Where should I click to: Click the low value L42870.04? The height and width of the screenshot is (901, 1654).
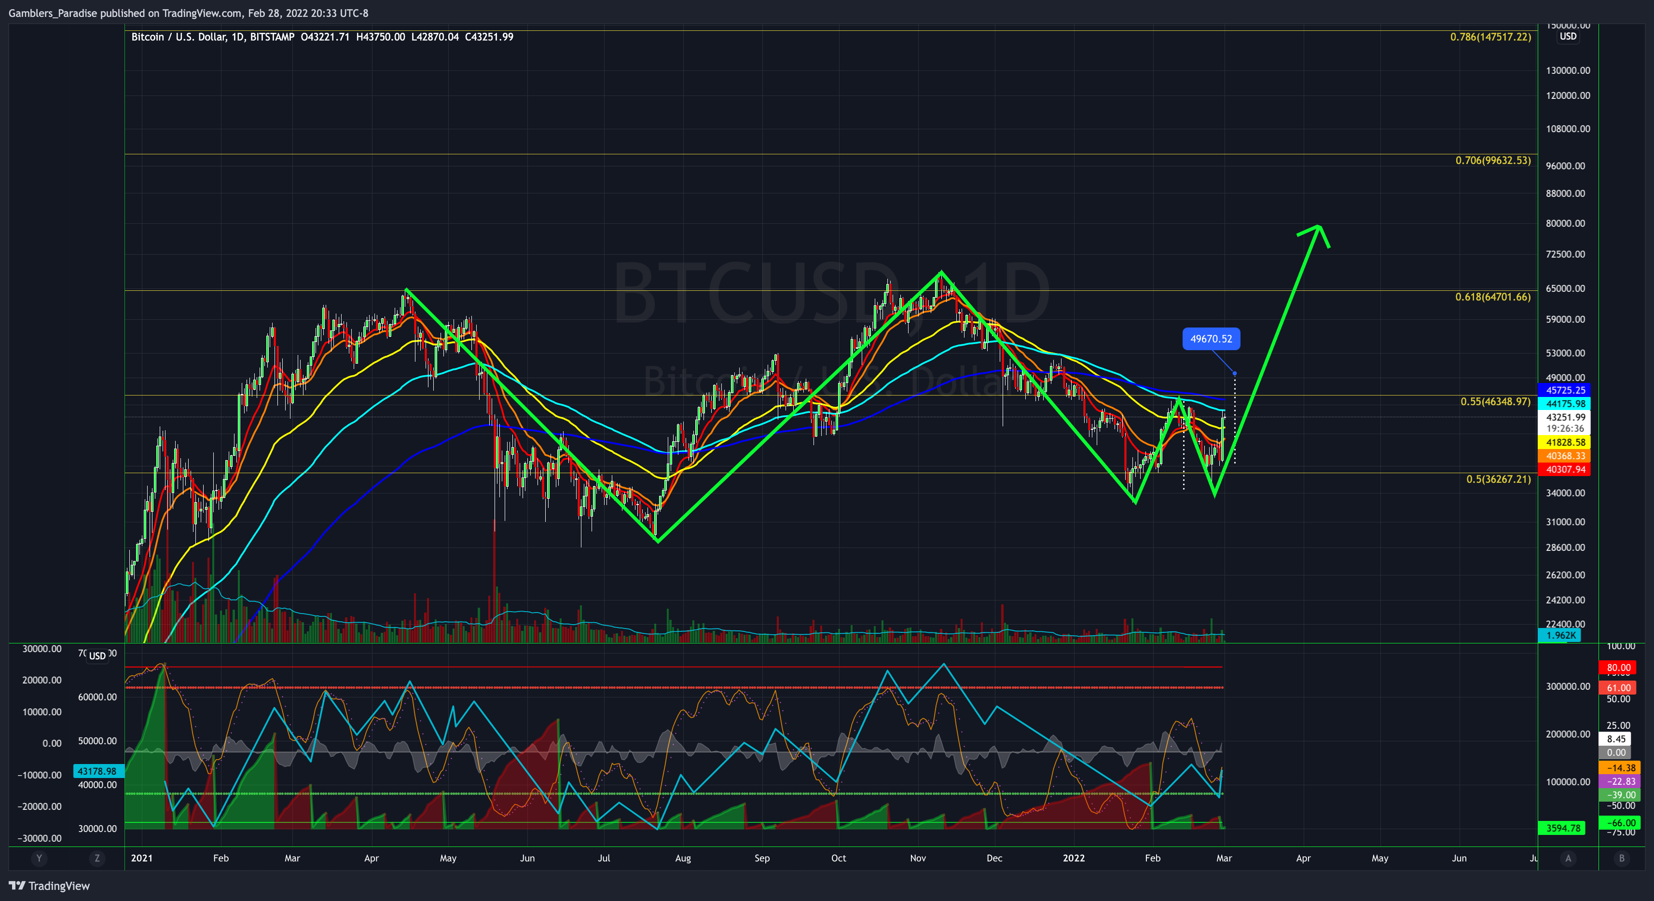pyautogui.click(x=435, y=37)
